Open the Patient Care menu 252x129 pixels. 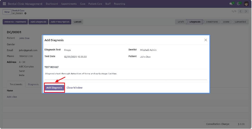95,4
